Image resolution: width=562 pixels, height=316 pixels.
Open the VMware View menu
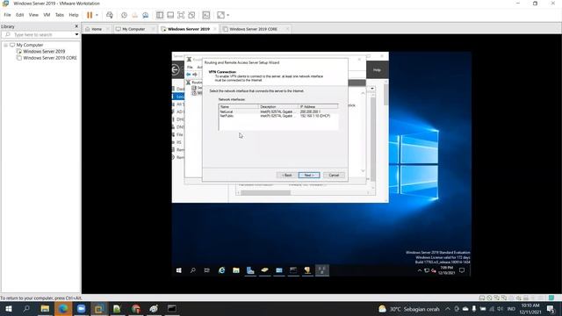pos(33,15)
